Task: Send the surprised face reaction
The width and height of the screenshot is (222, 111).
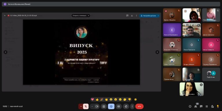Action: (x=116, y=99)
